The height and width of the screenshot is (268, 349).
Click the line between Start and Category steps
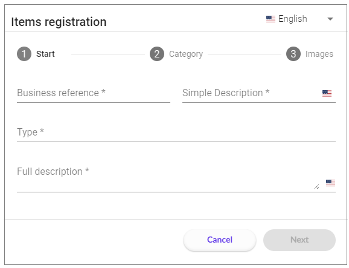108,54
